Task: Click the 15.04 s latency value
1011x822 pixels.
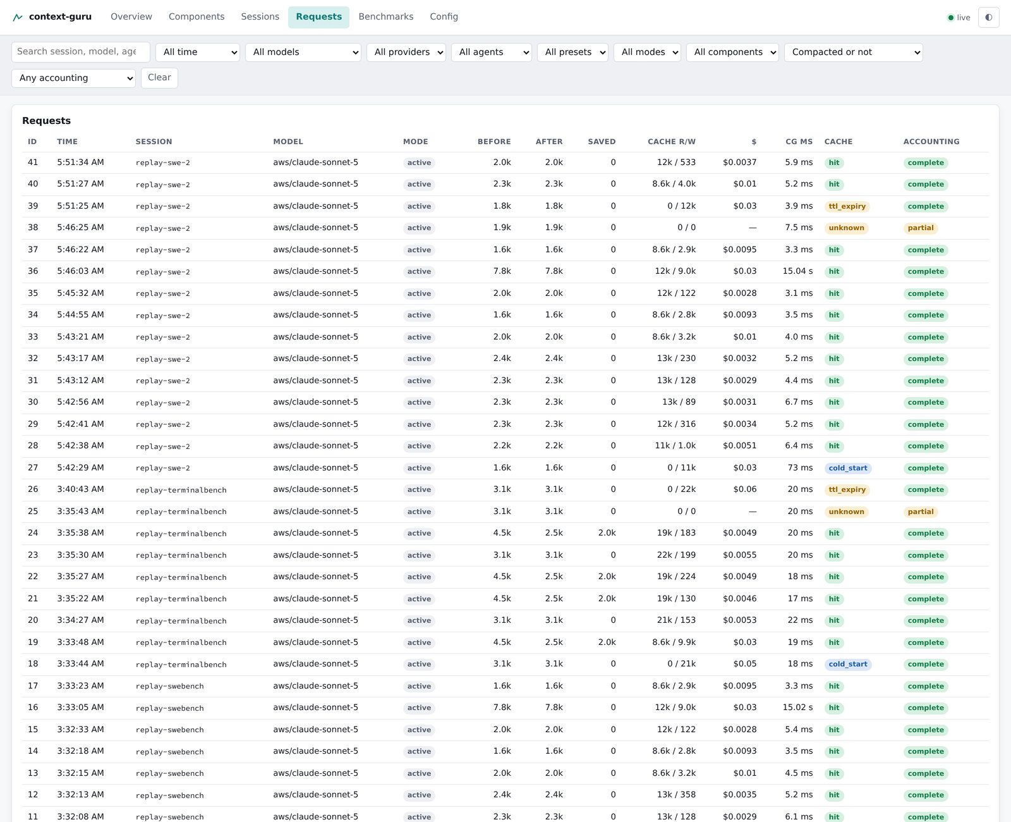Action: pyautogui.click(x=797, y=271)
